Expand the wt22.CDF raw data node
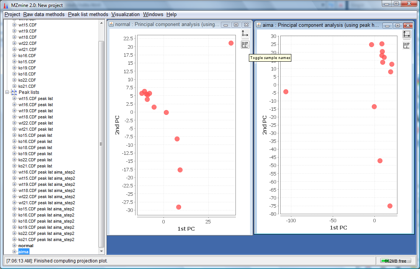This screenshot has height=269, width=420. tap(14, 43)
